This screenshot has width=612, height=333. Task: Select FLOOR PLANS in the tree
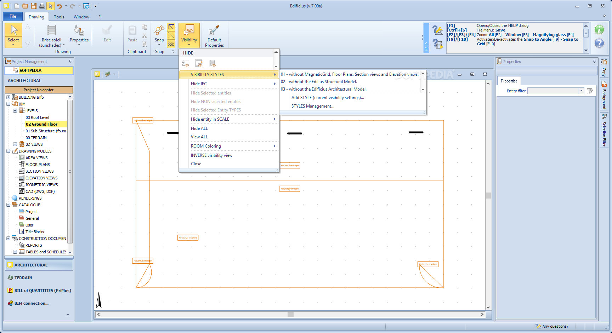38,165
